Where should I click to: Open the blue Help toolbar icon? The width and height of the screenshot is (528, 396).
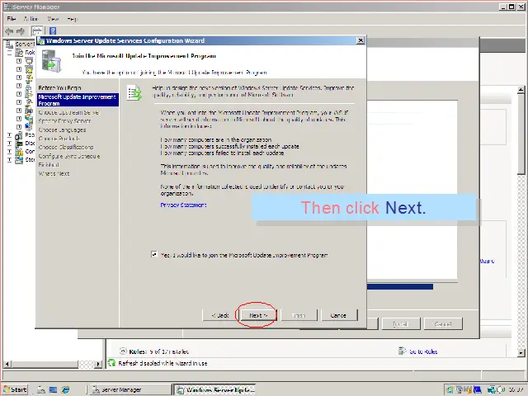tap(53, 31)
